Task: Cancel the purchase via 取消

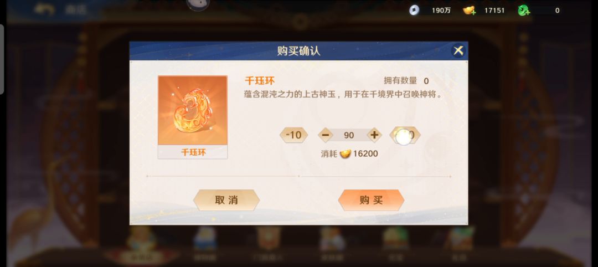Action: (226, 201)
